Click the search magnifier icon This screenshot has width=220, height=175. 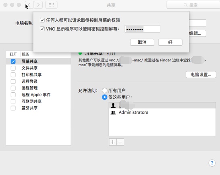(185, 5)
